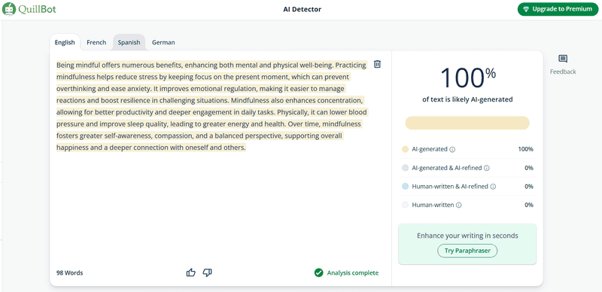Click info icon beside Human-written & AI-refined
The width and height of the screenshot is (602, 292).
pos(494,187)
